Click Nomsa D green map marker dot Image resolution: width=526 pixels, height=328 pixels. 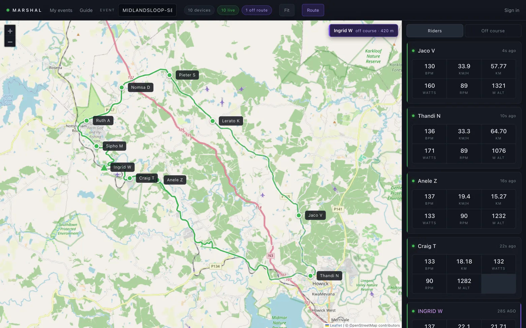(x=122, y=87)
